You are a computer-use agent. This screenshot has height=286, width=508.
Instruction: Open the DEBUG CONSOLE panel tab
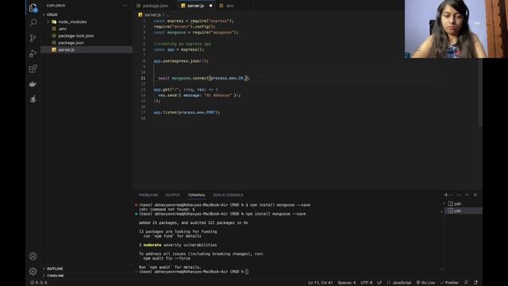228,195
